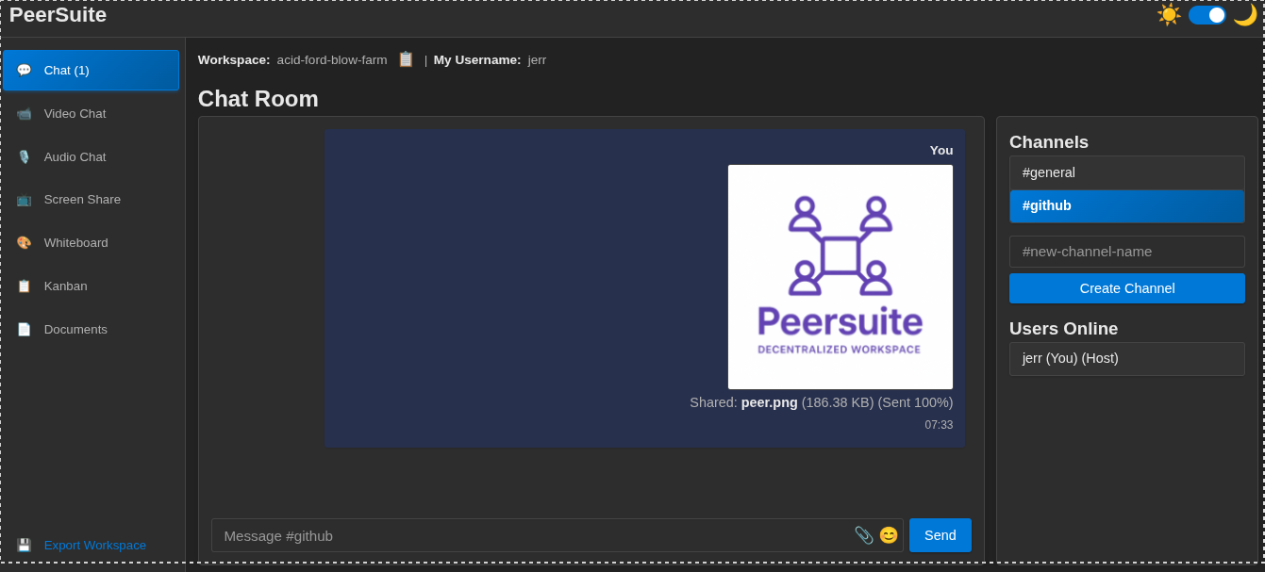1265x572 pixels.
Task: Click the Export Workspace floppy disk icon
Action: click(24, 546)
